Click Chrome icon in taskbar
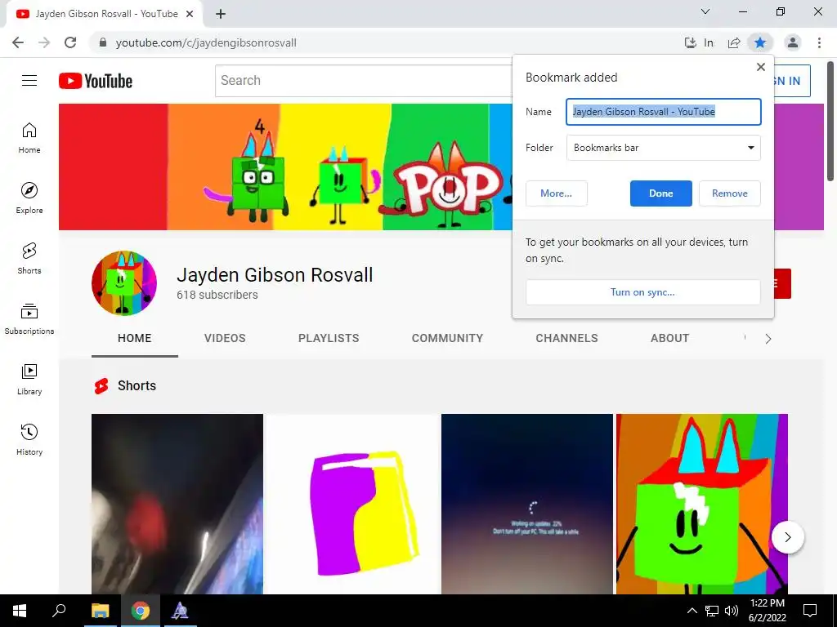This screenshot has width=837, height=627. click(x=141, y=611)
